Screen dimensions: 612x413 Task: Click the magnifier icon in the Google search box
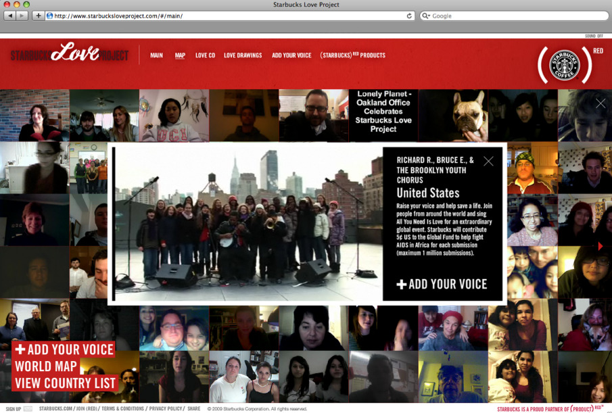425,16
